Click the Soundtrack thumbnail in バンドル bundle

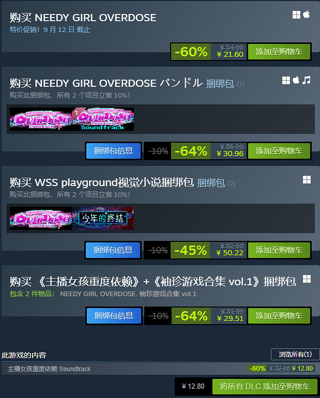point(103,119)
